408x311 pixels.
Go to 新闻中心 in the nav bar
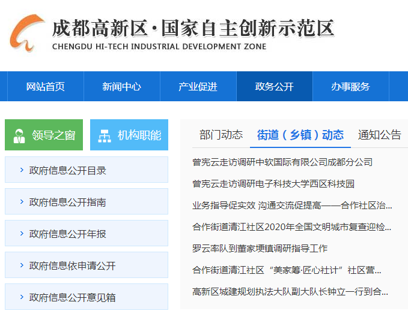pos(121,86)
